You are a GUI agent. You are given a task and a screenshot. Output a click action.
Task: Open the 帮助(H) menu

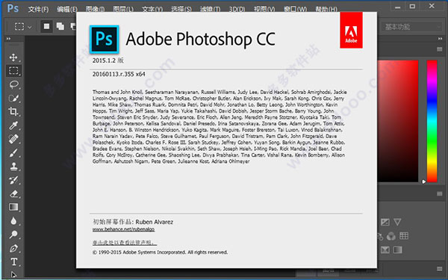tap(326, 10)
